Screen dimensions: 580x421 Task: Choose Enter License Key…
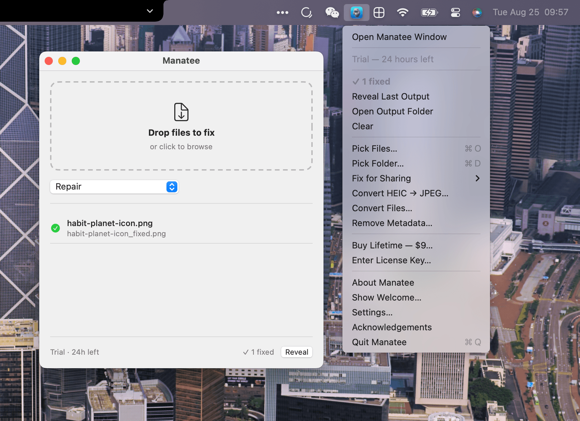point(416,260)
